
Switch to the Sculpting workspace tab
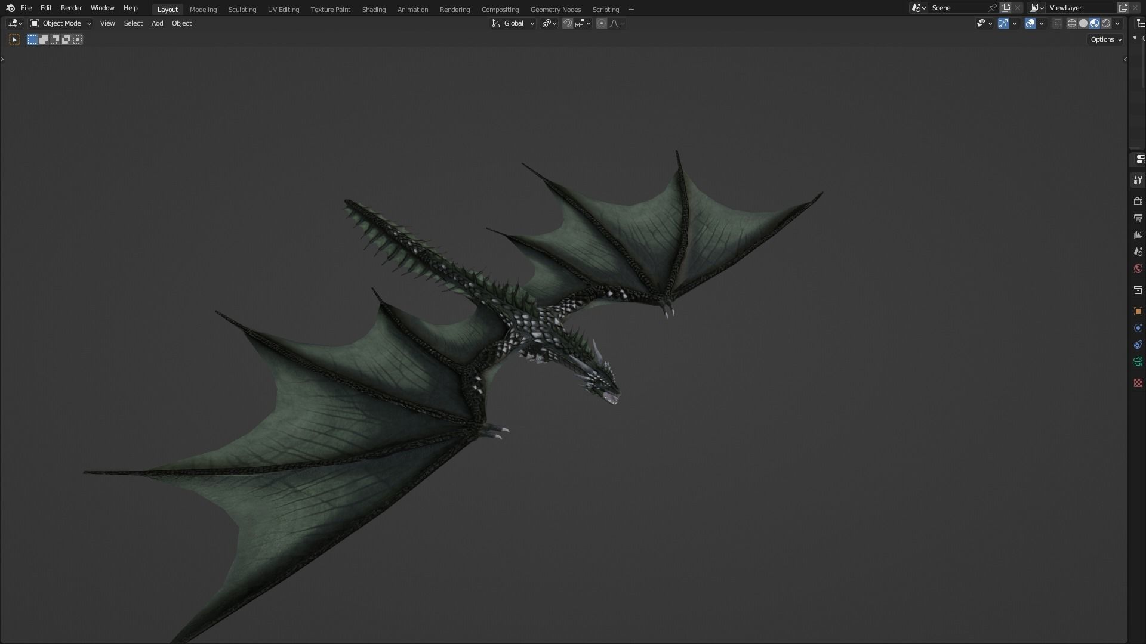point(242,10)
